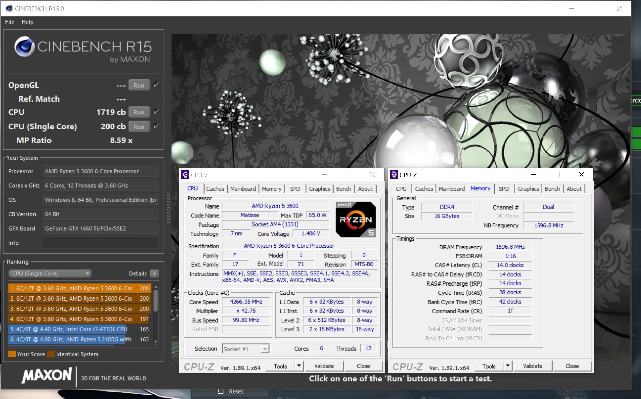The height and width of the screenshot is (399, 641).
Task: Switch to Bench tab in left CPU-Z
Action: (344, 189)
